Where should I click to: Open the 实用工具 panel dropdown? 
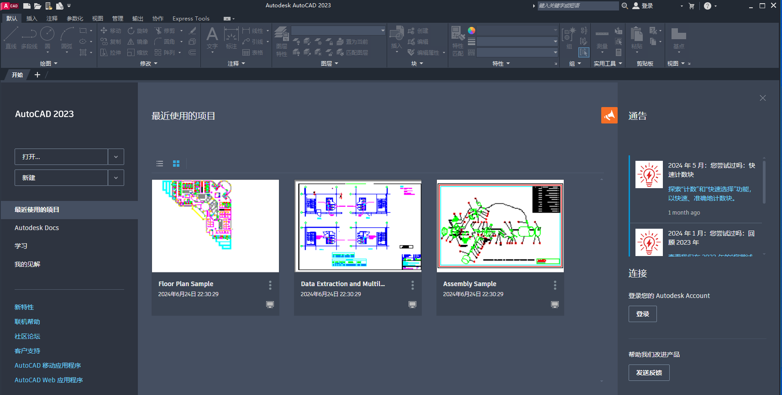coord(608,63)
